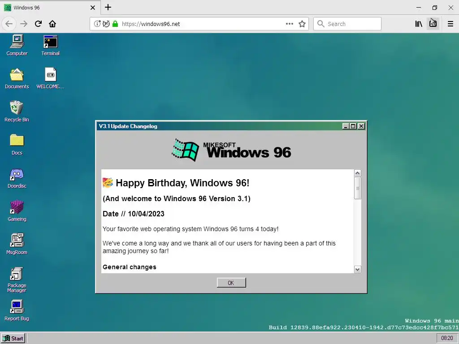The image size is (459, 344).
Task: Click the changelog scrollbar thumb
Action: coord(357,188)
